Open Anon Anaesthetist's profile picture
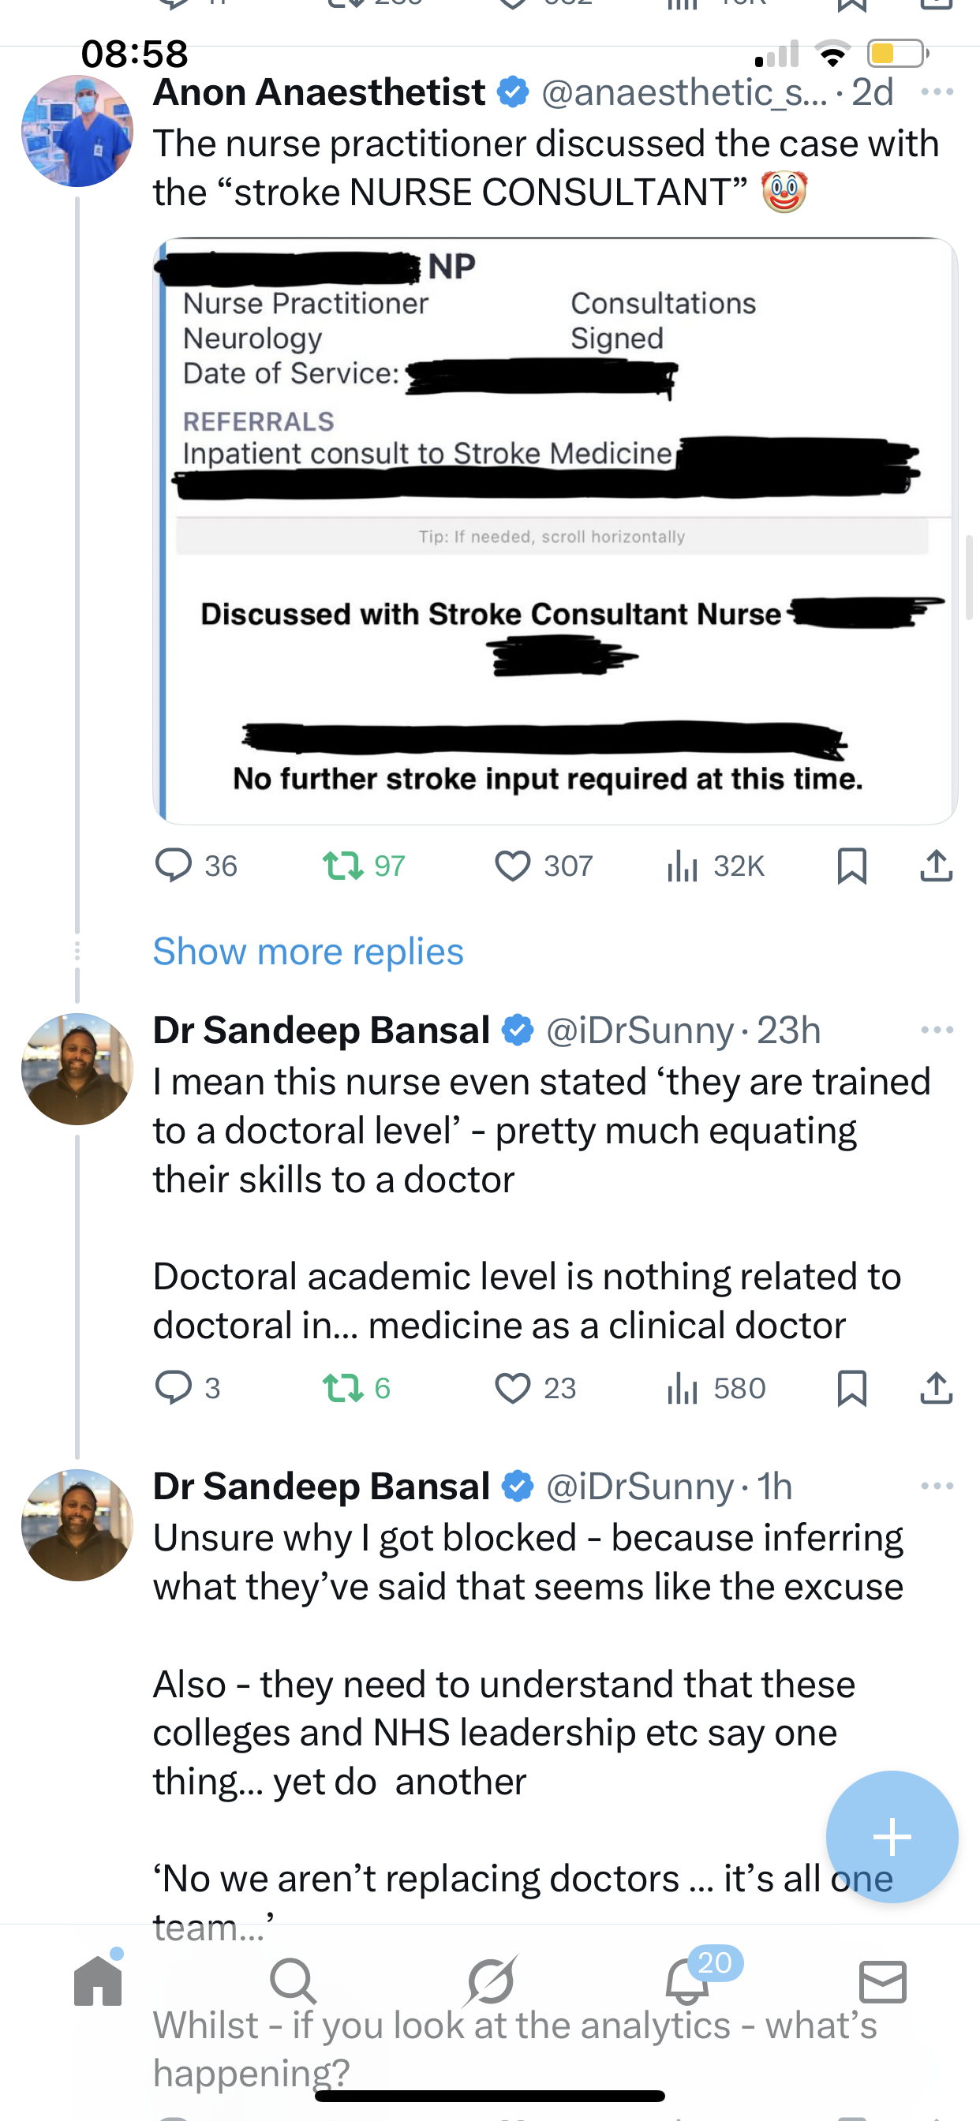Screen dimensions: 980x2121 (77, 131)
